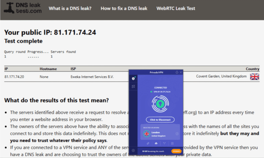Click '10 GB Remaining this month' text
This screenshot has width=264, height=158.
(x=153, y=151)
